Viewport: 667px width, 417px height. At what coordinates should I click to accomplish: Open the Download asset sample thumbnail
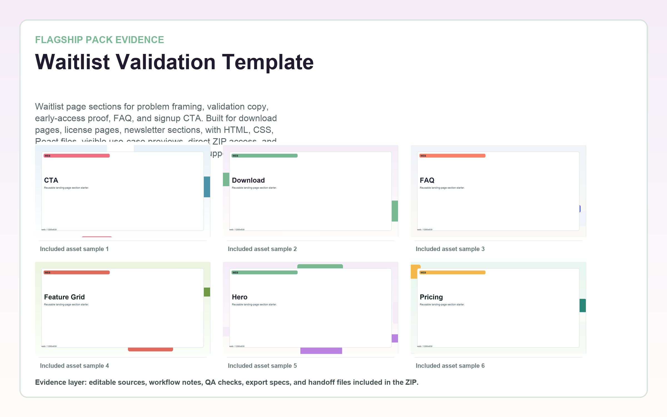(x=310, y=191)
